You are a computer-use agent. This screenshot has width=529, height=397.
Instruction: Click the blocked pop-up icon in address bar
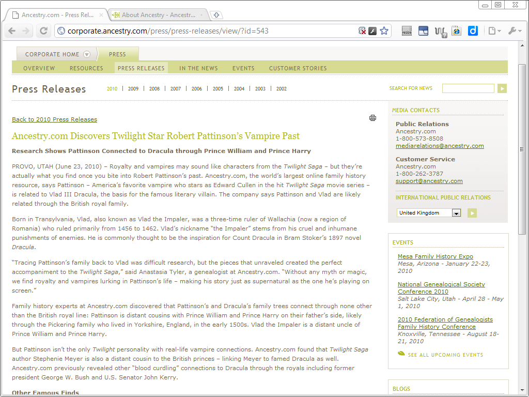coord(362,31)
